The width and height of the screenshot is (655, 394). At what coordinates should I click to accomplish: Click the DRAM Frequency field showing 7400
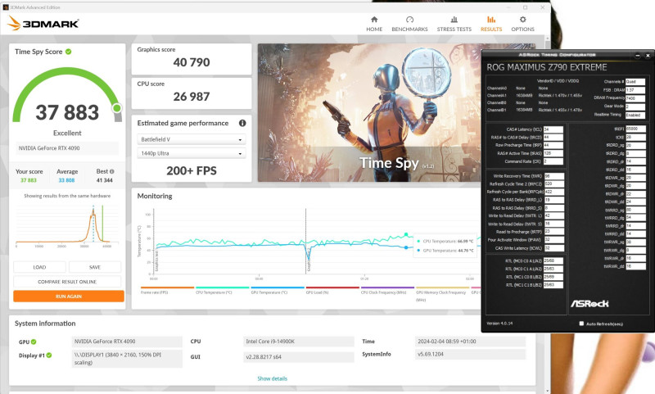[635, 98]
